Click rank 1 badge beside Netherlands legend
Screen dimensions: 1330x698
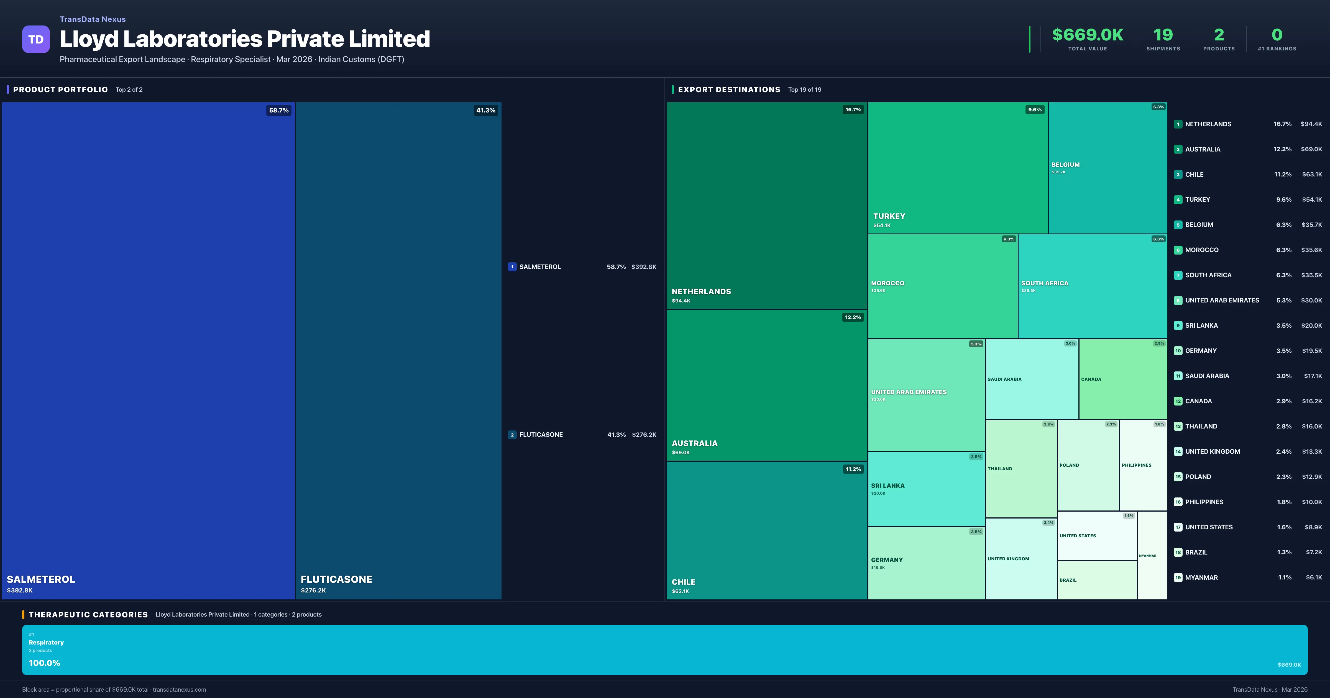(1178, 124)
